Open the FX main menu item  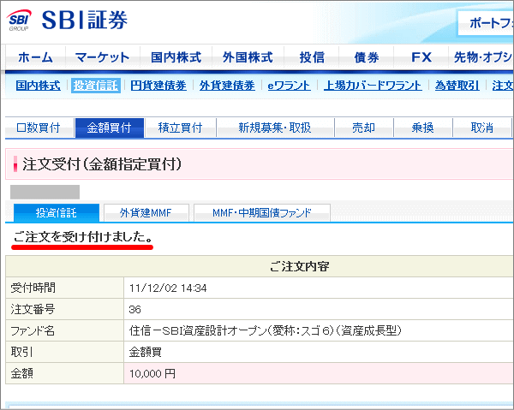[x=421, y=57]
